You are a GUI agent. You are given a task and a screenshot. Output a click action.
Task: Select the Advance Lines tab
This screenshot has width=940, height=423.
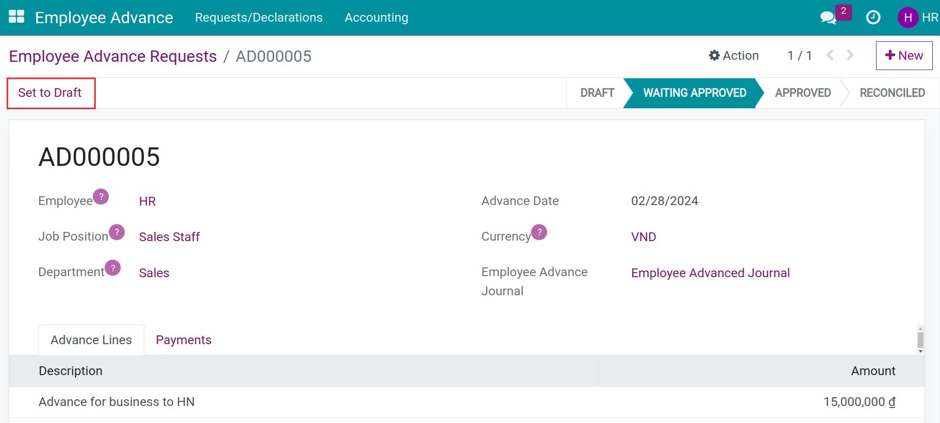click(x=91, y=340)
